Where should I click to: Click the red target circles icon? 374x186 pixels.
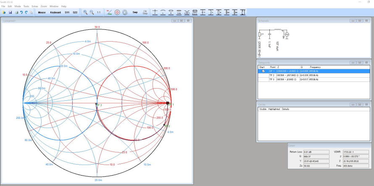coord(117,13)
